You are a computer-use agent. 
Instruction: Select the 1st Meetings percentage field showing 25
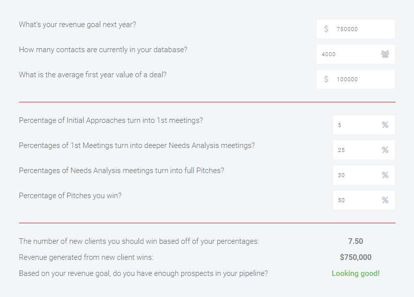[x=364, y=150]
